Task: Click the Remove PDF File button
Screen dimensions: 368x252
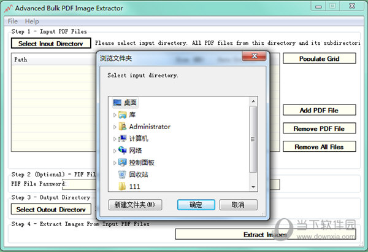Action: (319, 128)
